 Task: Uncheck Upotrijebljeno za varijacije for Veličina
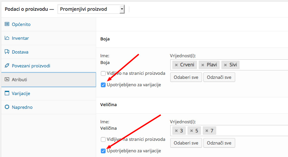(x=103, y=151)
